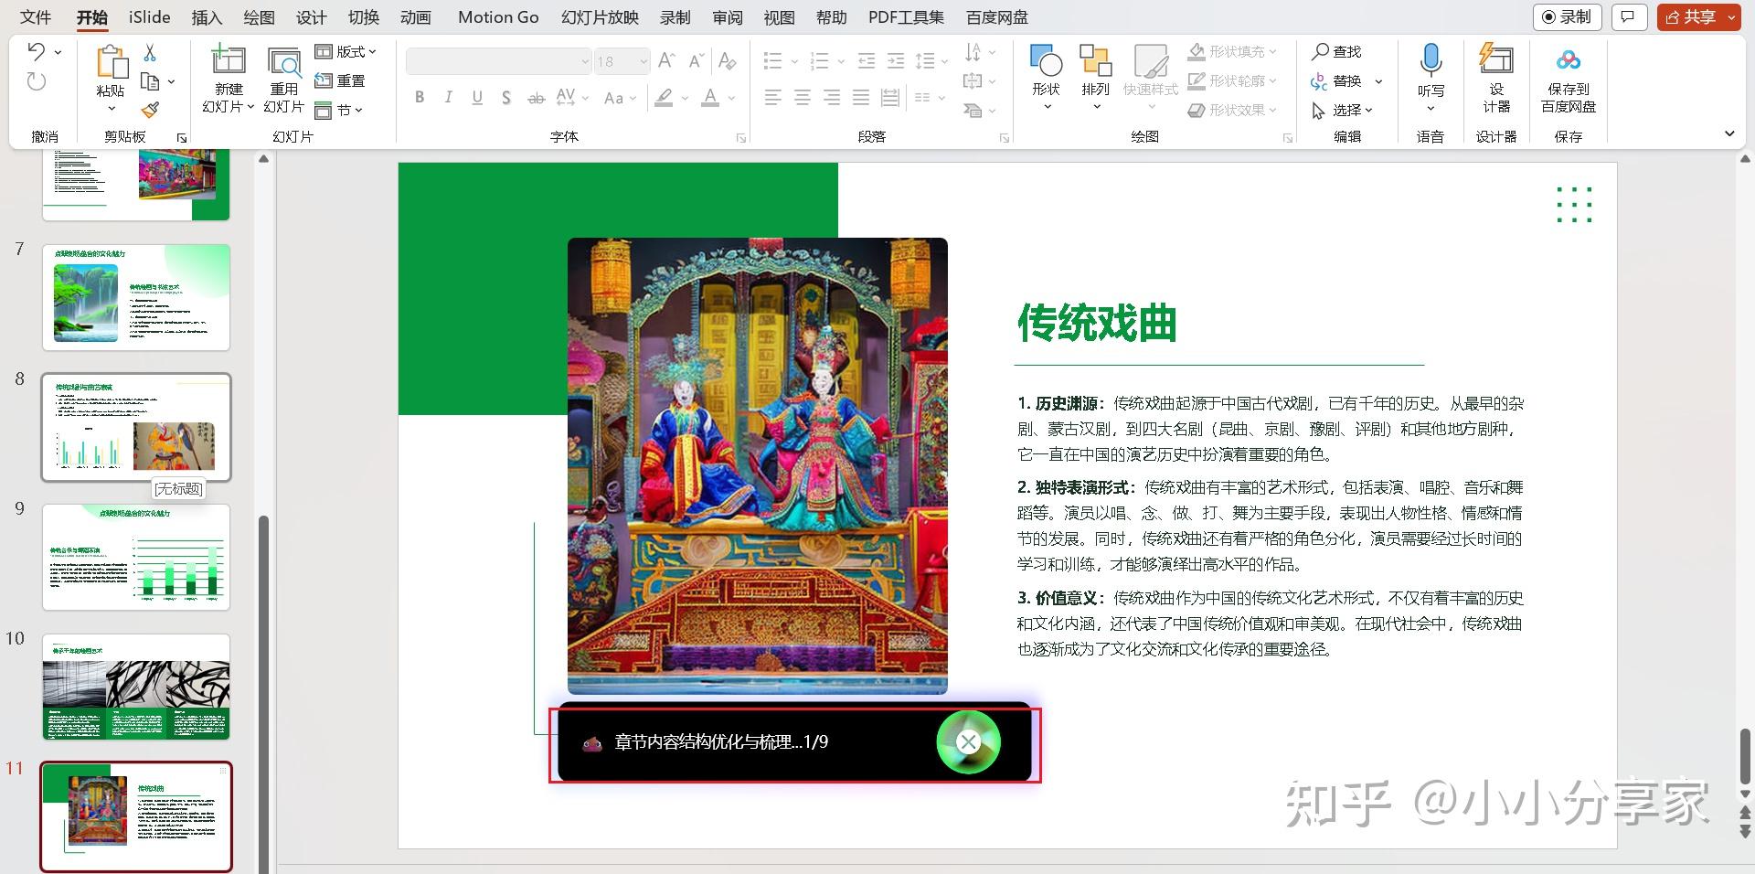Clear all formatting icon
Screen dimensions: 1755x874
coord(727,61)
